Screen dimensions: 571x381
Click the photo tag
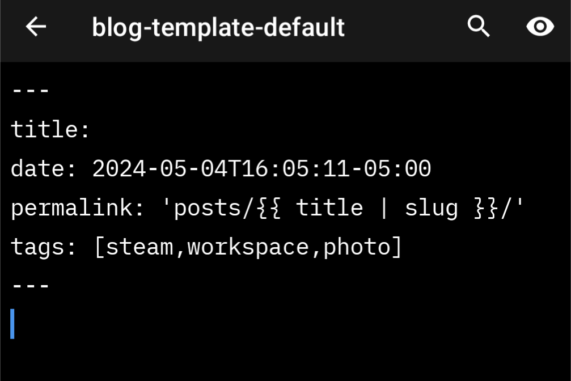point(357,247)
